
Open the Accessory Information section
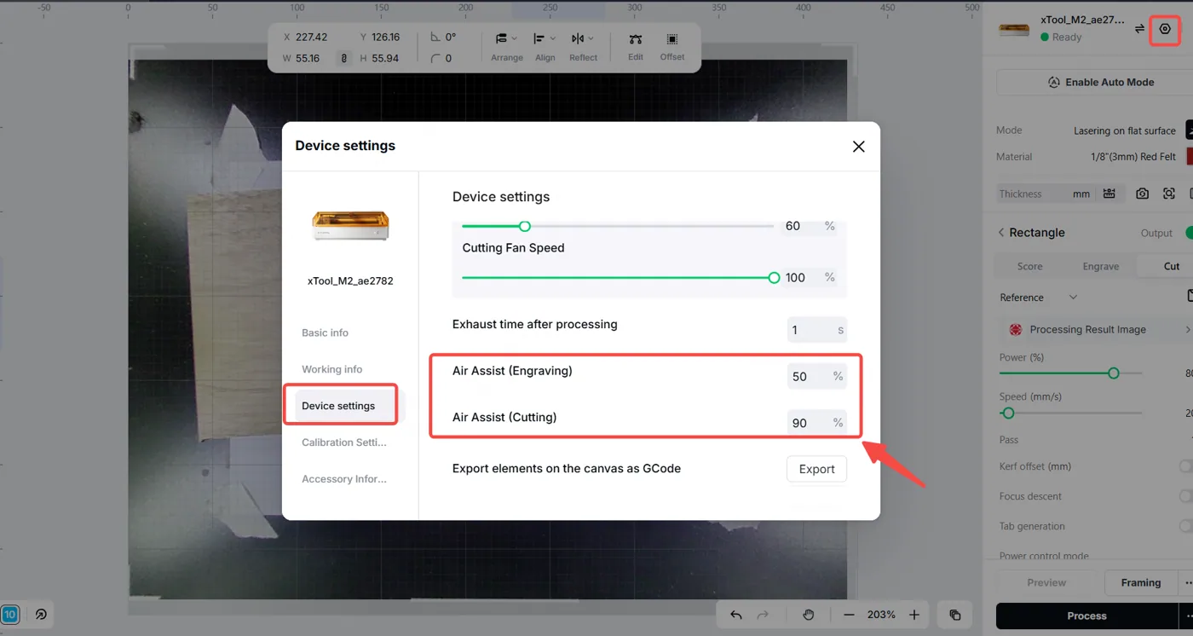pyautogui.click(x=343, y=479)
